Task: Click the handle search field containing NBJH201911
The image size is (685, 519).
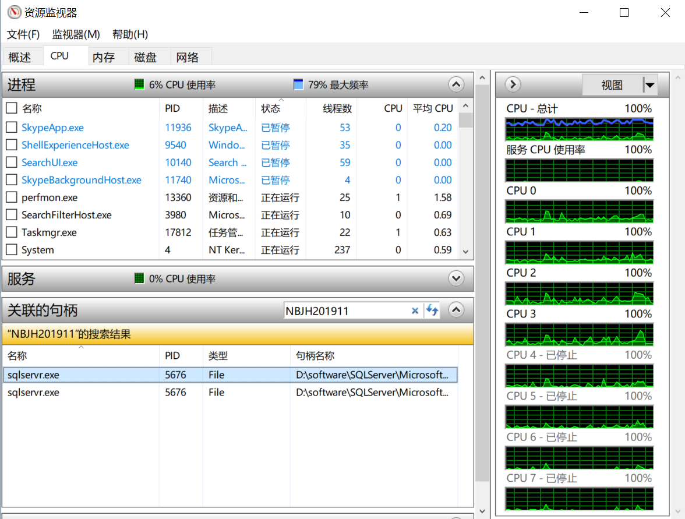Action: click(x=347, y=310)
